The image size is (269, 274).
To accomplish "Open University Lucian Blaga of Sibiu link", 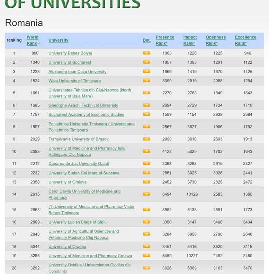I will (x=77, y=222).
